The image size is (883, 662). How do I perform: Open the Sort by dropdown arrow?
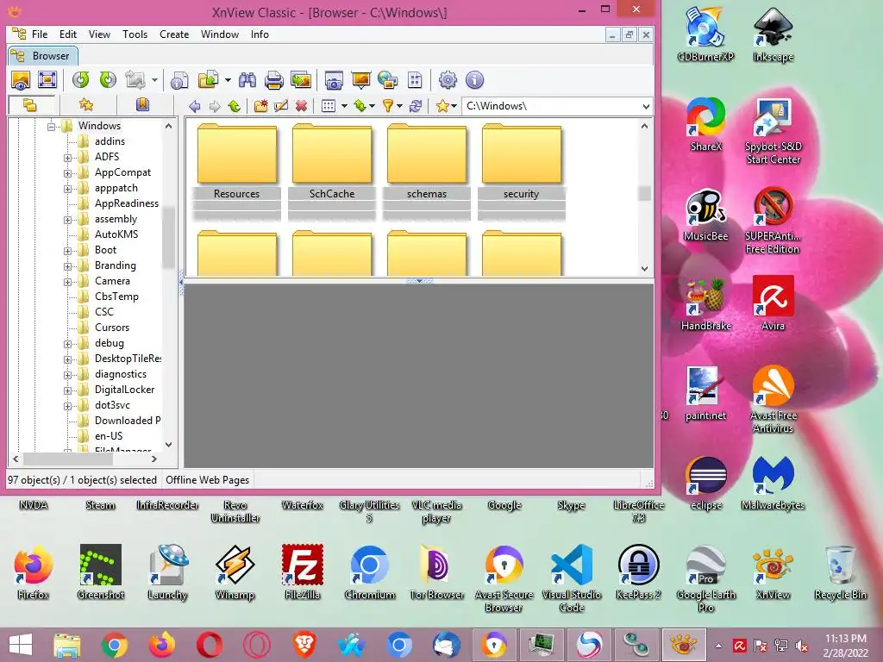[372, 106]
